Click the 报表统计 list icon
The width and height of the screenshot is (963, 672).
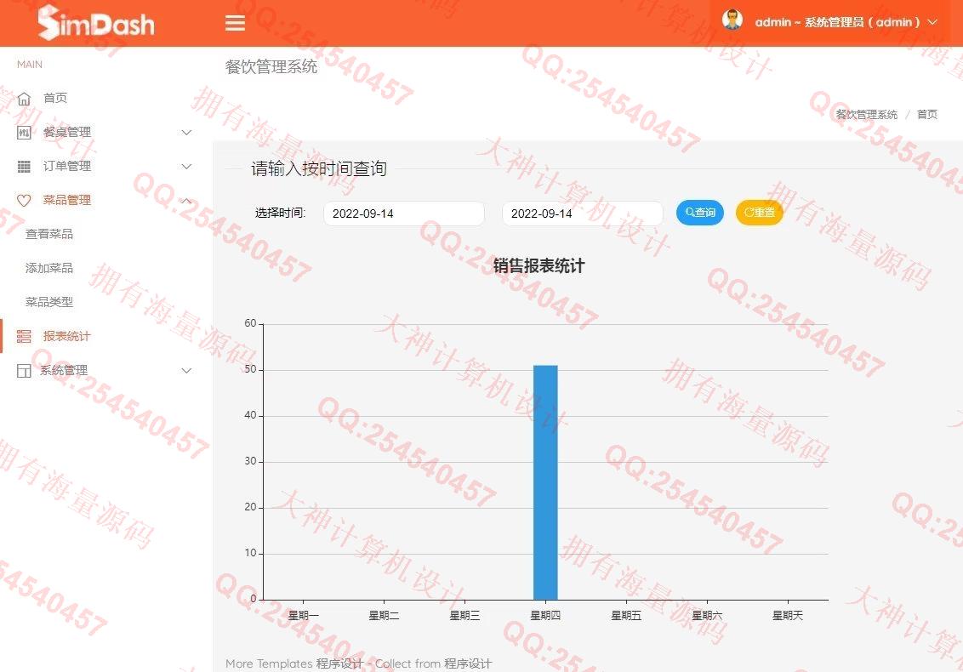(x=24, y=336)
